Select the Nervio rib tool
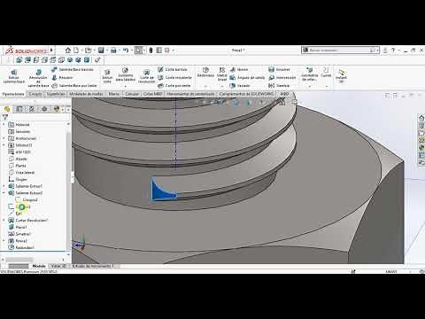The width and height of the screenshot is (425, 319). click(x=239, y=69)
